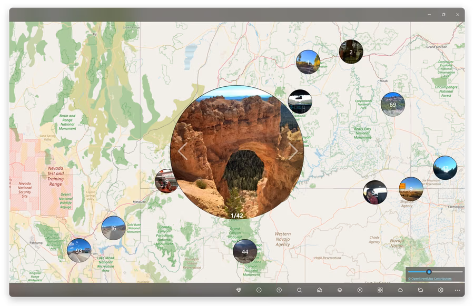
Task: Open the grid view icon
Action: click(x=380, y=290)
